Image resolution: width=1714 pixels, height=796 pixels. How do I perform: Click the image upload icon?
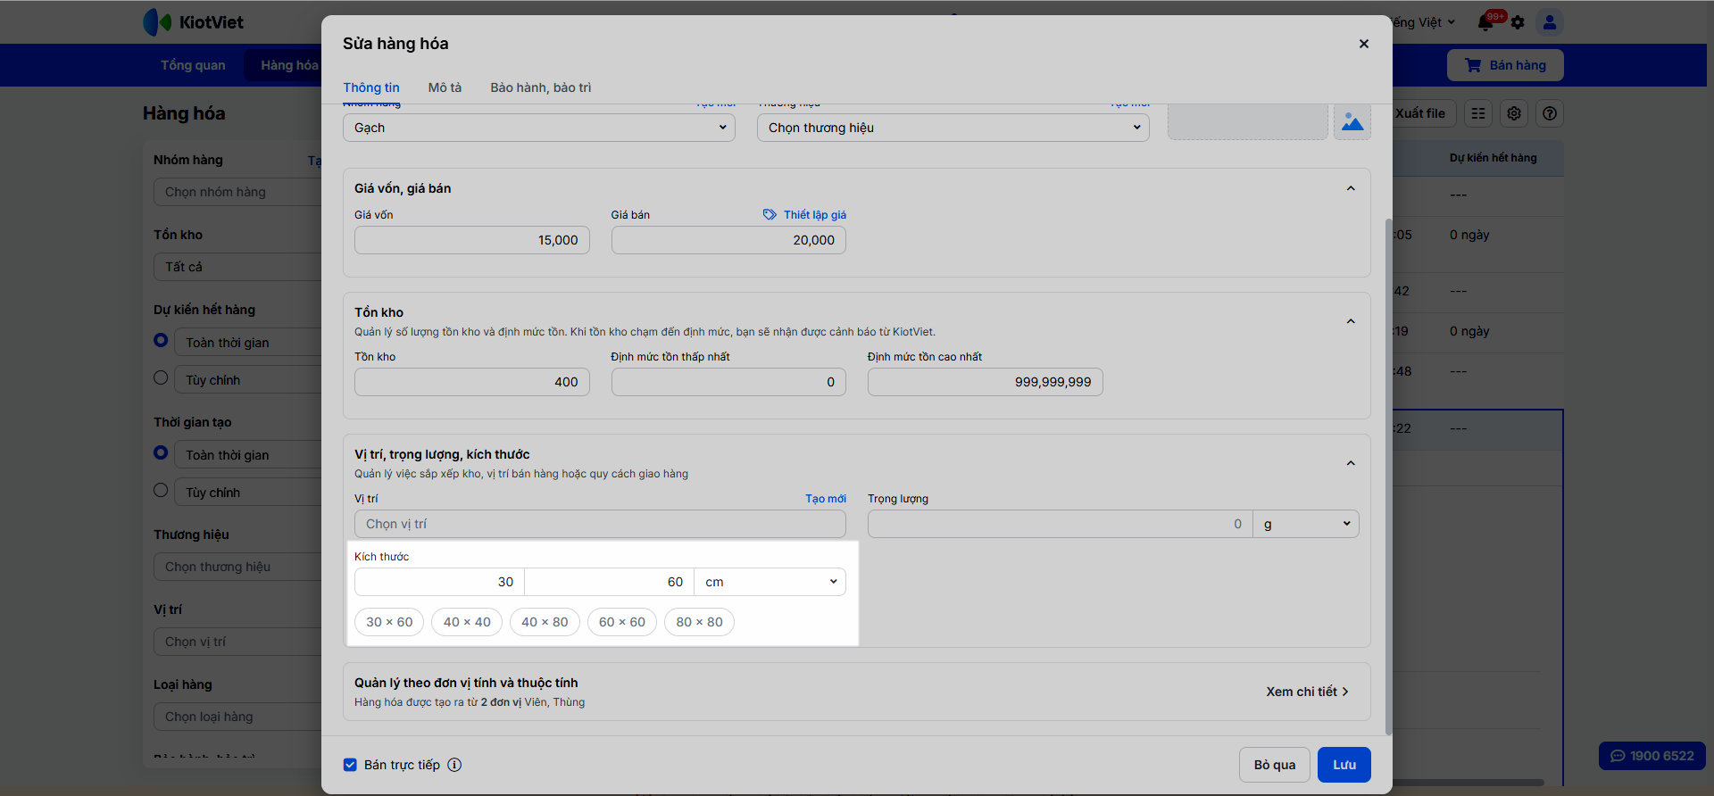click(x=1352, y=122)
